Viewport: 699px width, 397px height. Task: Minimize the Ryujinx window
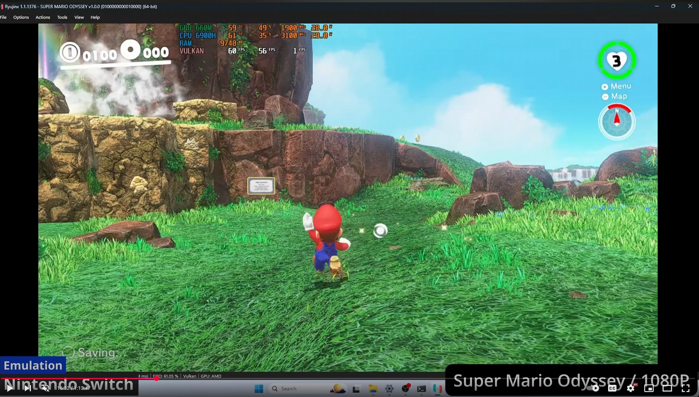pos(657,6)
